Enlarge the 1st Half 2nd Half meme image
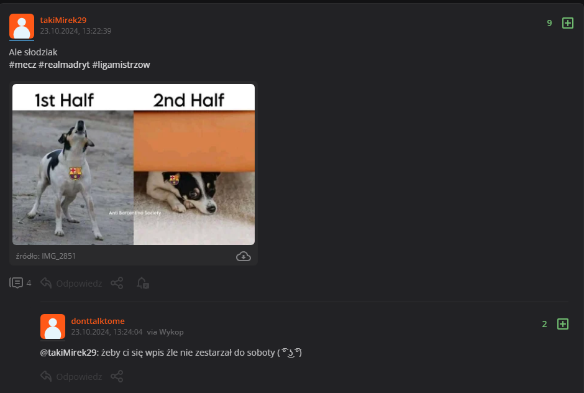This screenshot has height=393, width=584. coord(134,164)
